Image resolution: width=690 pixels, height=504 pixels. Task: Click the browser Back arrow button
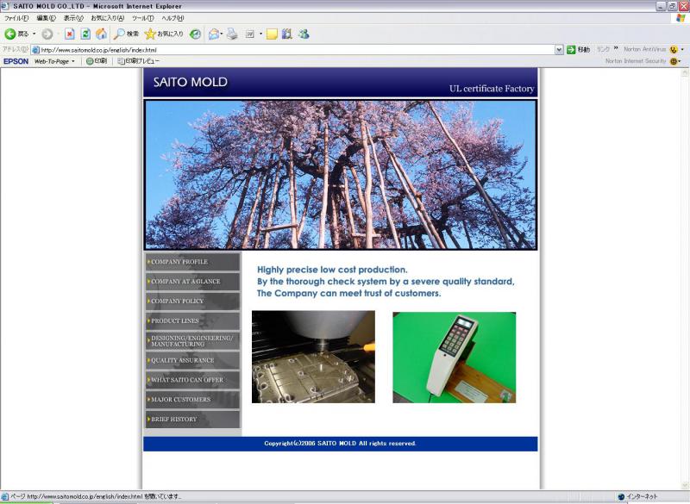click(10, 34)
